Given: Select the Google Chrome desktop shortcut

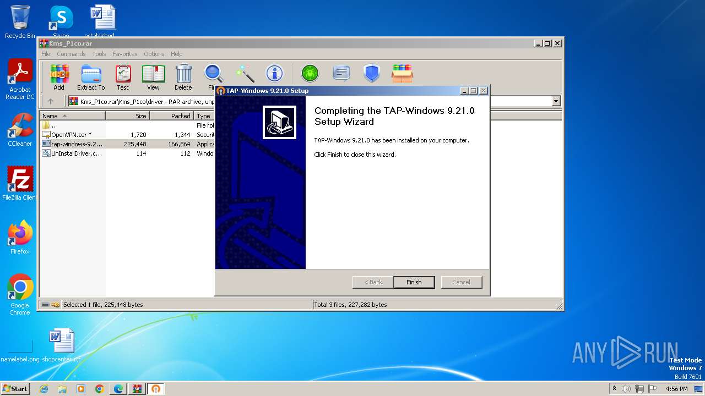Looking at the screenshot, I should click(x=20, y=295).
